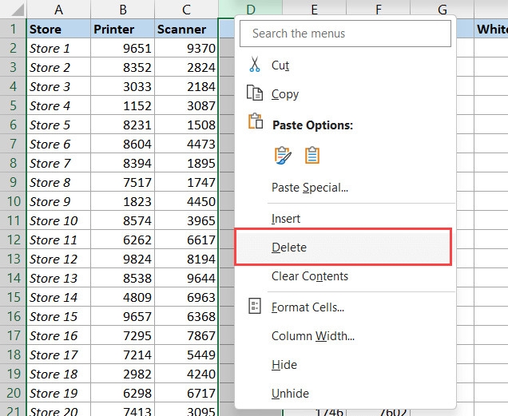The height and width of the screenshot is (416, 508).
Task: Click cell containing Store 4
Action: pyautogui.click(x=58, y=105)
